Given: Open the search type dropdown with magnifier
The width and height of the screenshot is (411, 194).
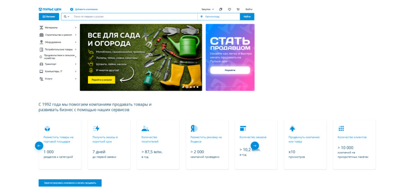Looking at the screenshot, I should (66, 17).
